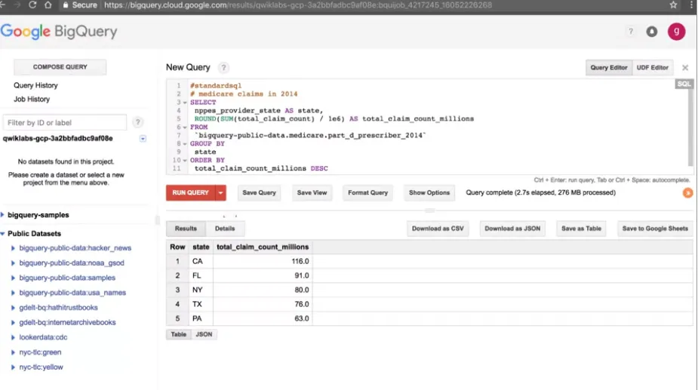Fold the ORDER BY block at line 10
Viewport: 698px width, 390px height.
pos(185,160)
